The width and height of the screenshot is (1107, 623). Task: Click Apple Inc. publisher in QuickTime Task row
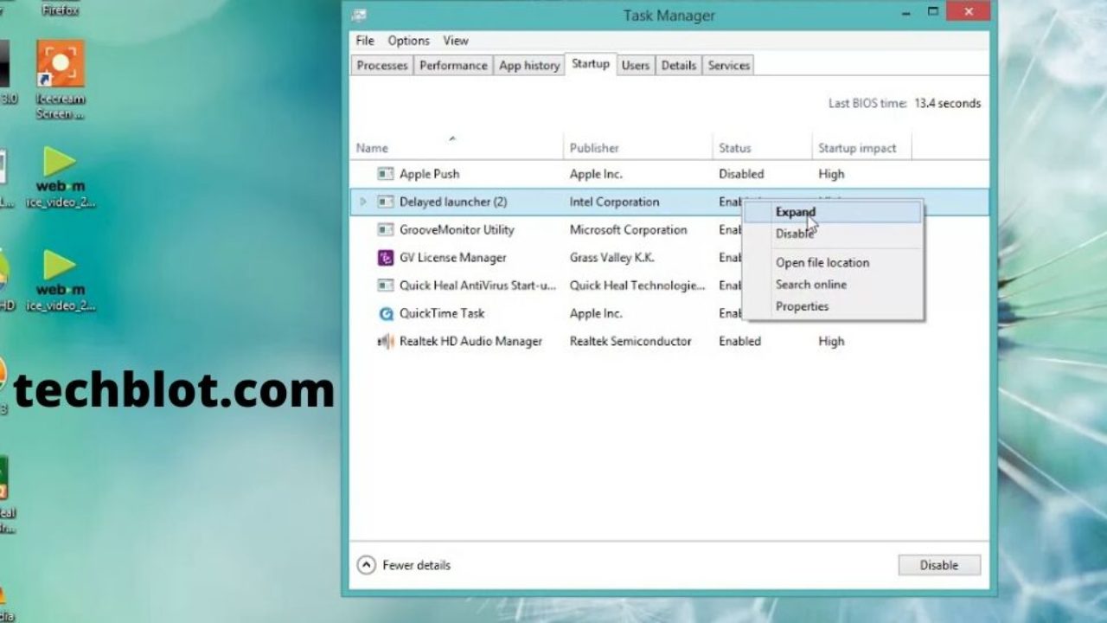(x=596, y=313)
